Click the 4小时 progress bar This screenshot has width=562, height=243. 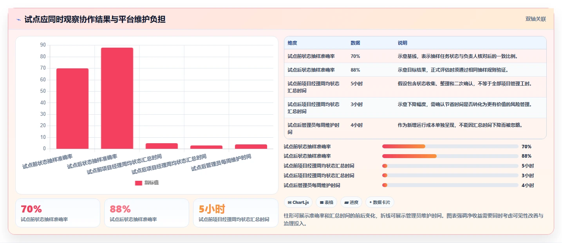click(450, 185)
